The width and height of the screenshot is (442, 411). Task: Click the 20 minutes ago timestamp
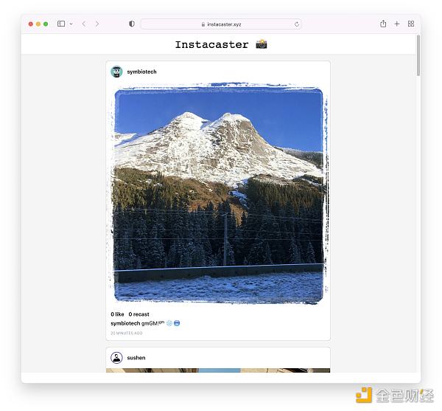coord(126,333)
